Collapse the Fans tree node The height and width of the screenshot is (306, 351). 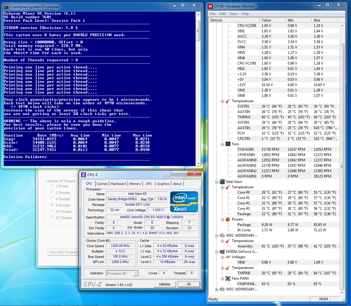[x=222, y=144]
